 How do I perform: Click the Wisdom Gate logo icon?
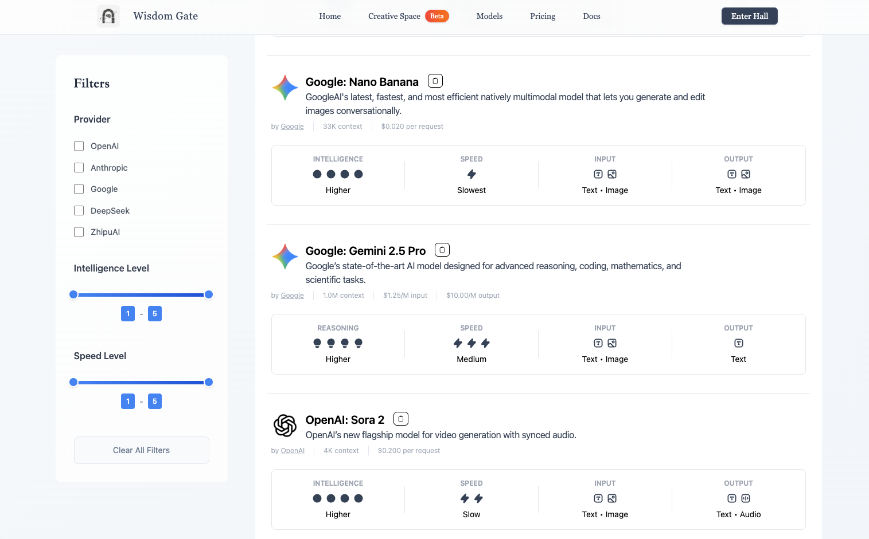(x=108, y=16)
